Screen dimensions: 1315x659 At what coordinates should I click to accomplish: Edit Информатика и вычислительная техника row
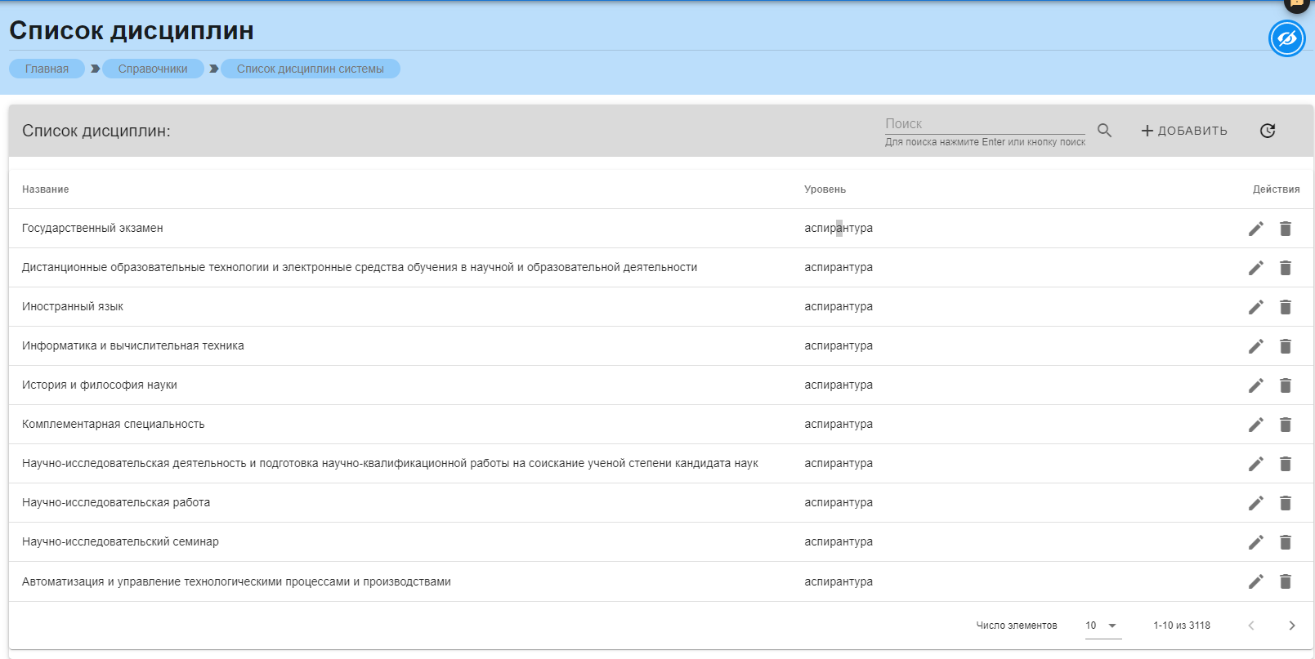1256,346
